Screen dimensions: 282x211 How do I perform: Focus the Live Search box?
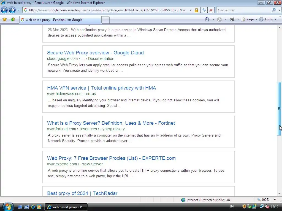pyautogui.click(x=244, y=10)
